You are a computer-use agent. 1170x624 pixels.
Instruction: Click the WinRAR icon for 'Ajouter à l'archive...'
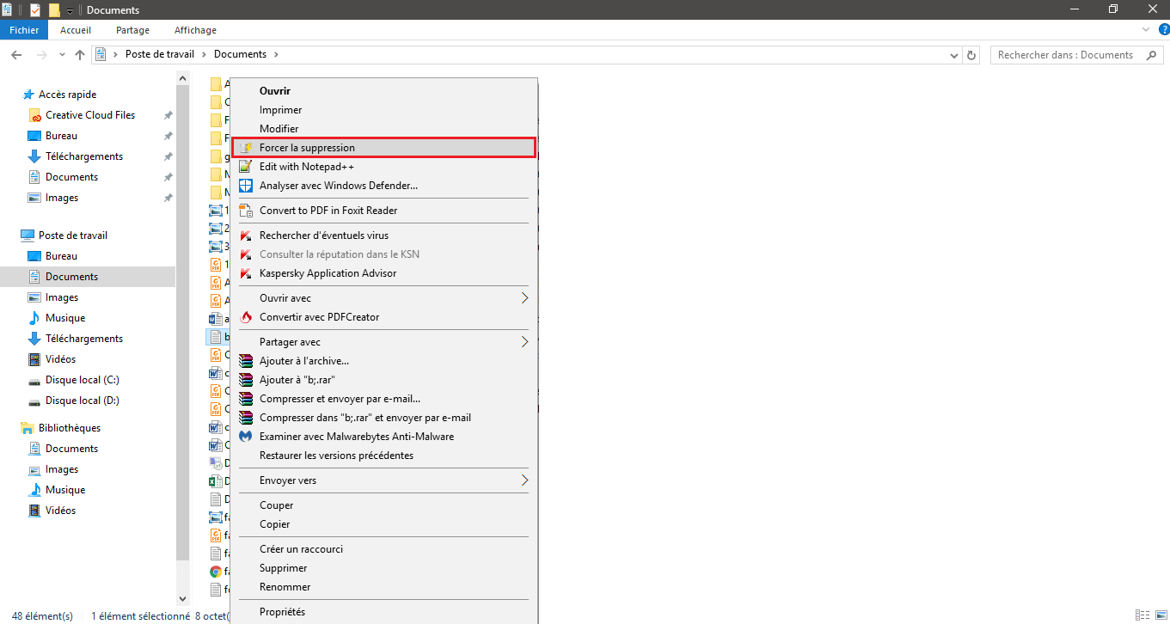pos(245,361)
